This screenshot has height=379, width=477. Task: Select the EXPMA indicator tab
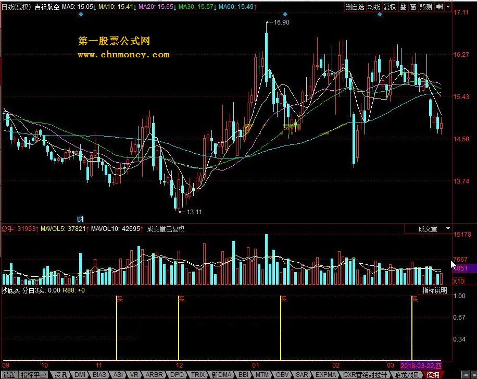point(325,375)
